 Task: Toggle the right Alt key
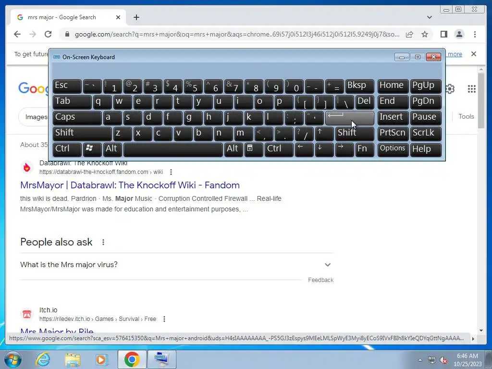(x=234, y=149)
